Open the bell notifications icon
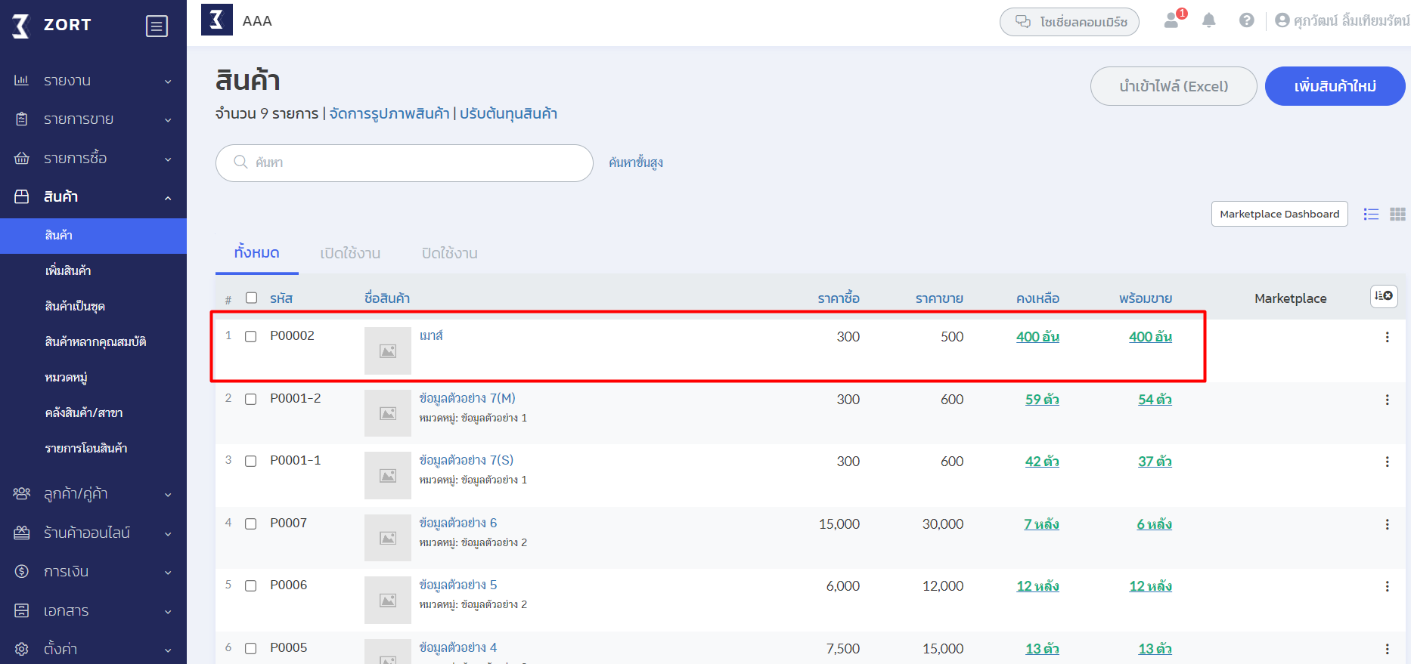 tap(1209, 20)
